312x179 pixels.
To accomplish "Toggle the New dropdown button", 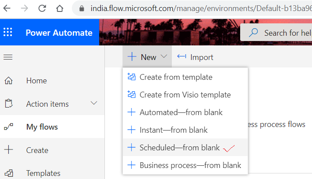I will click(x=147, y=57).
